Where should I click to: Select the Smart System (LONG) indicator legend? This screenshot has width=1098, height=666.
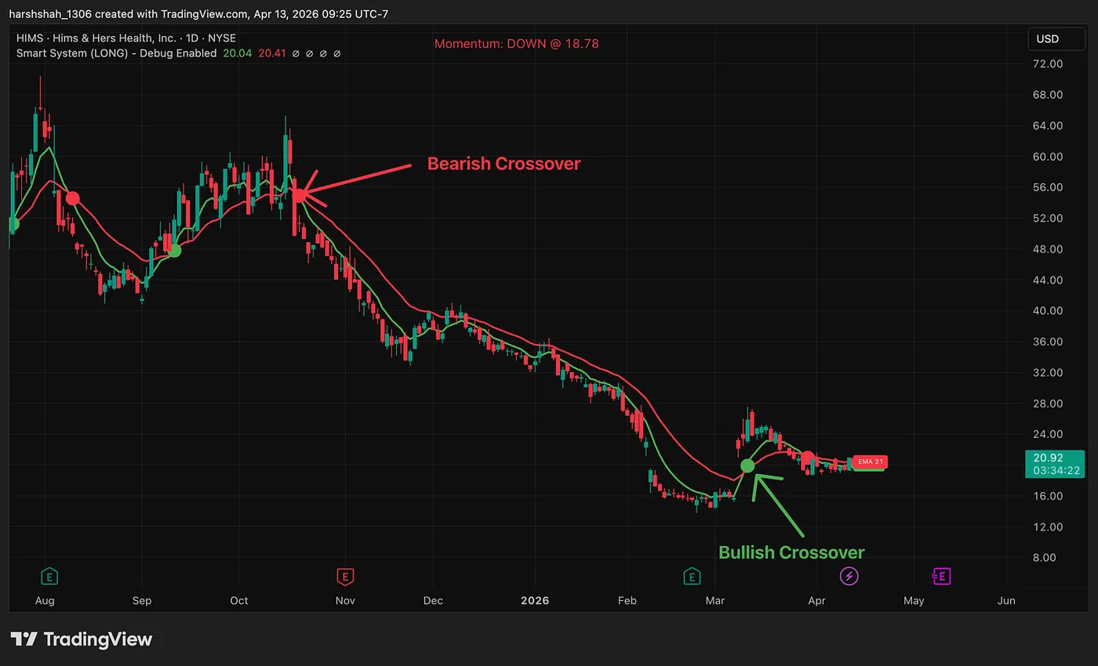[117, 53]
